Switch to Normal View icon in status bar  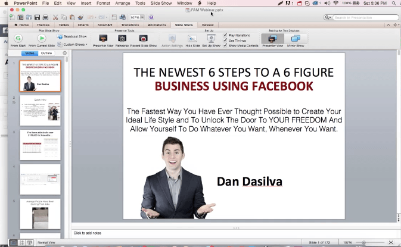pos(13,242)
